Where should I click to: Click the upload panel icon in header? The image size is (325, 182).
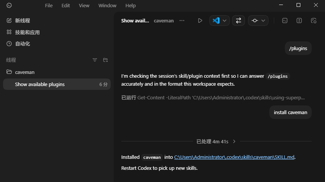[299, 20]
